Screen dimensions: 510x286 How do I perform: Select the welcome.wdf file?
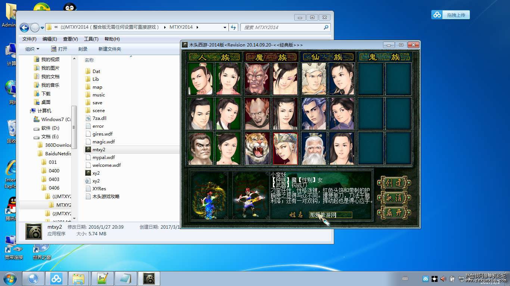click(x=103, y=165)
